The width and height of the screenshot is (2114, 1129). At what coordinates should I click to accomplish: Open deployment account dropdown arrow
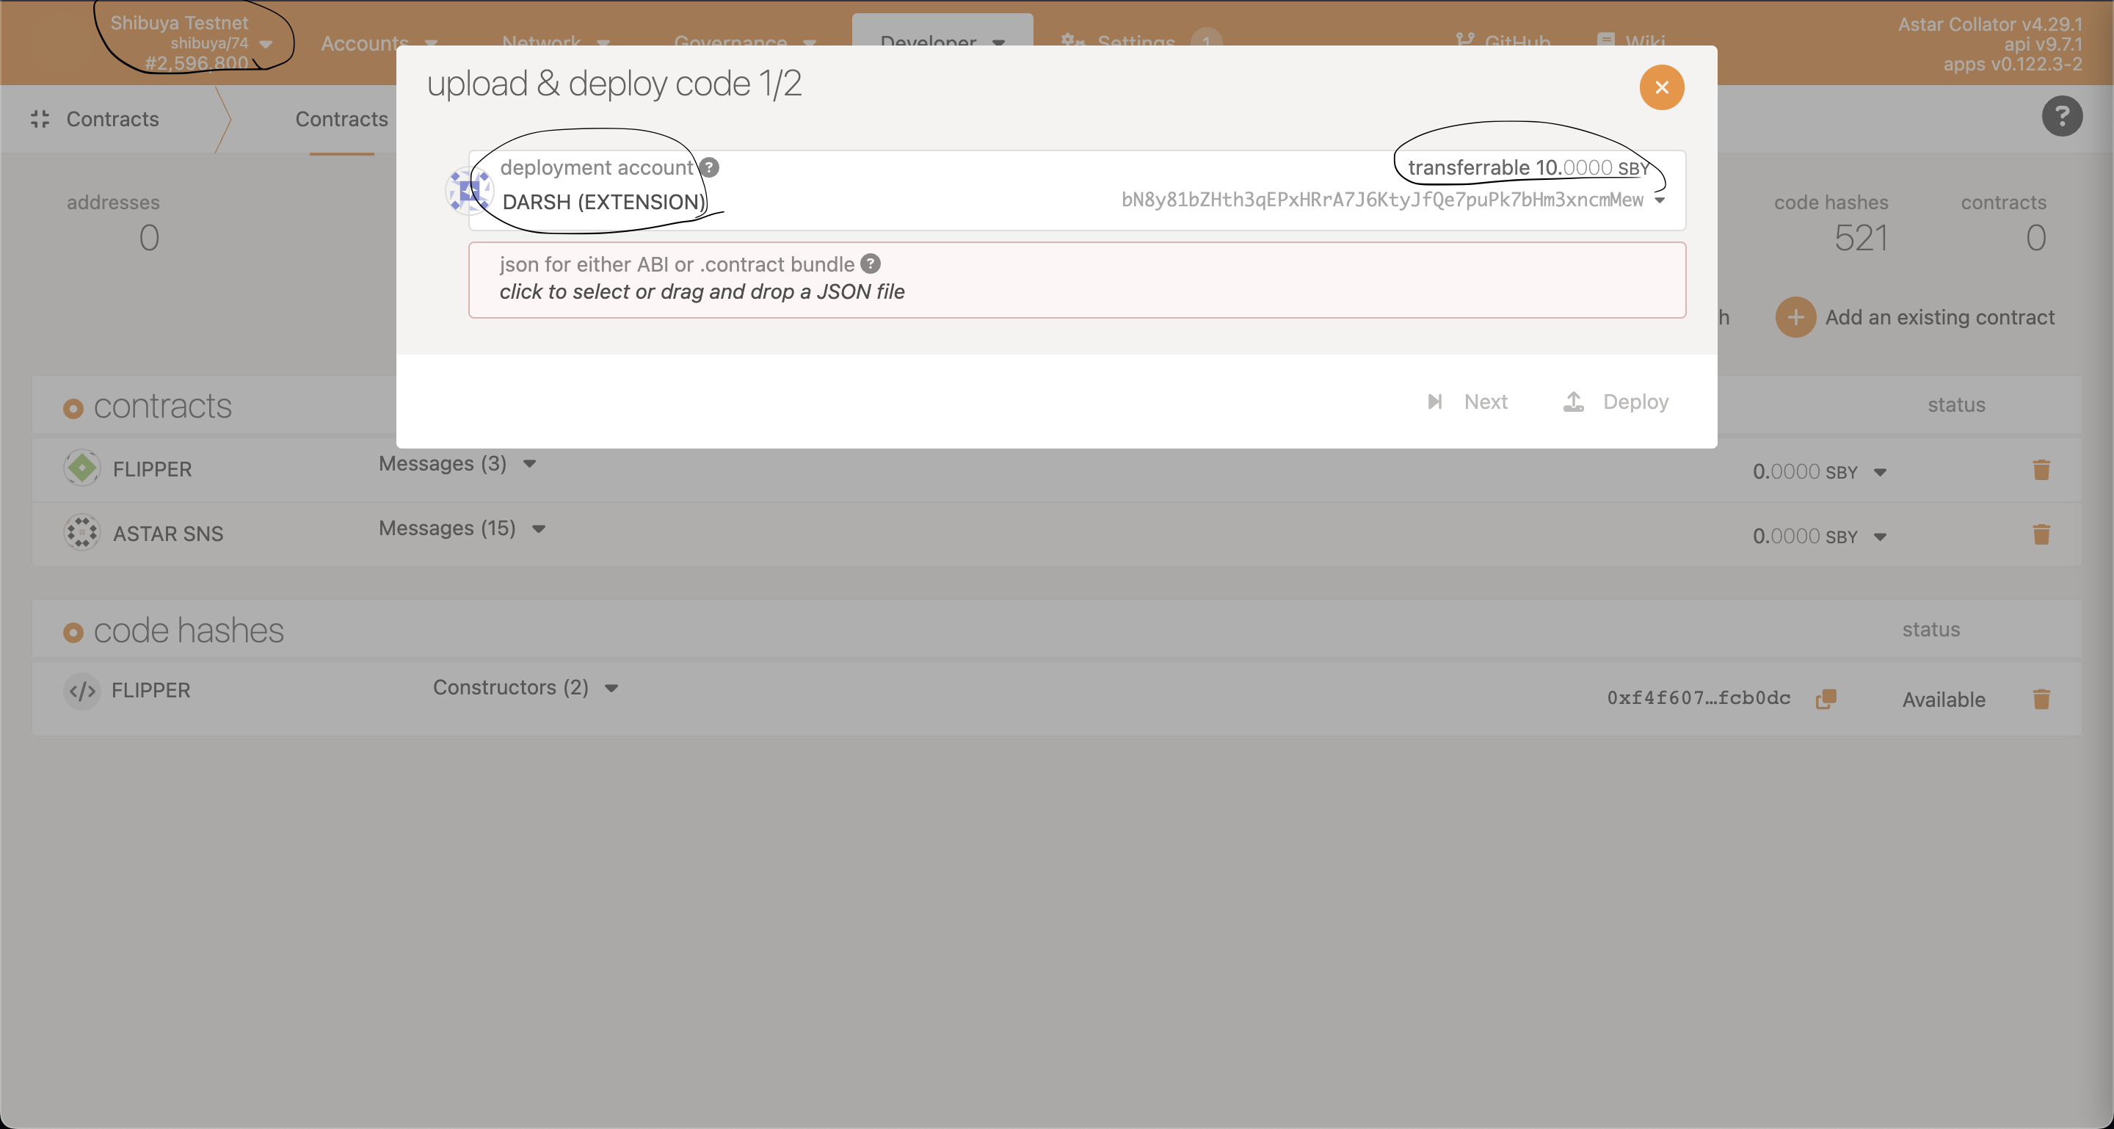pyautogui.click(x=1660, y=201)
